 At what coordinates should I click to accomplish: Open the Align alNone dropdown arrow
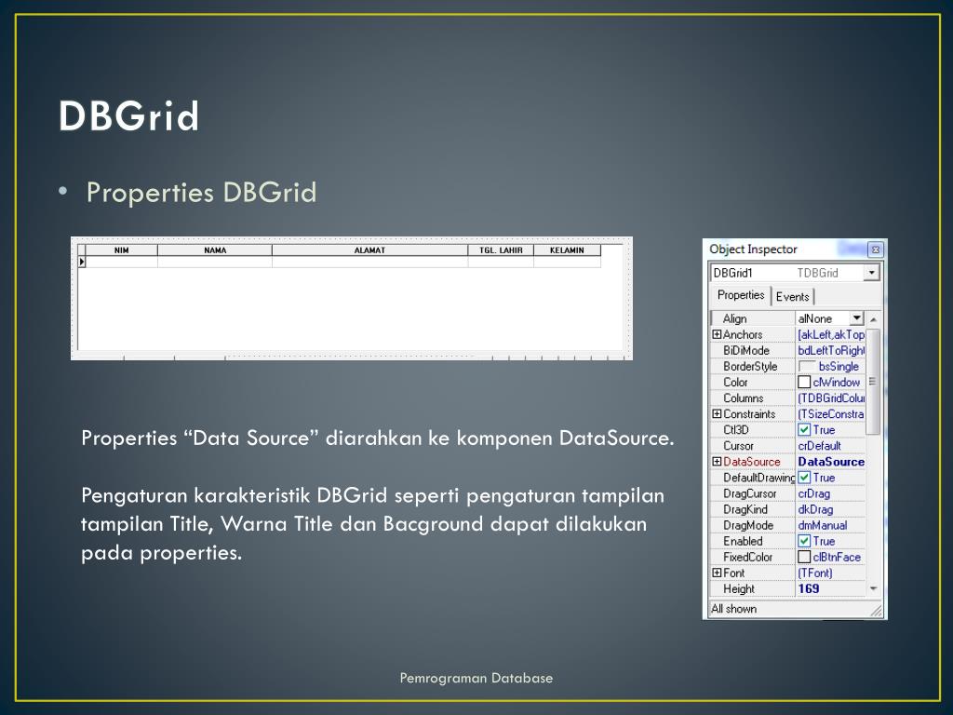(x=856, y=318)
